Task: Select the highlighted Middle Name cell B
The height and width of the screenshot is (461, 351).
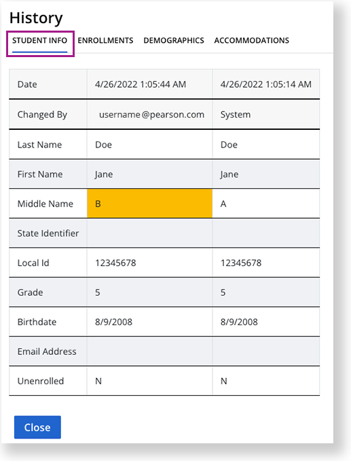Action: point(149,203)
